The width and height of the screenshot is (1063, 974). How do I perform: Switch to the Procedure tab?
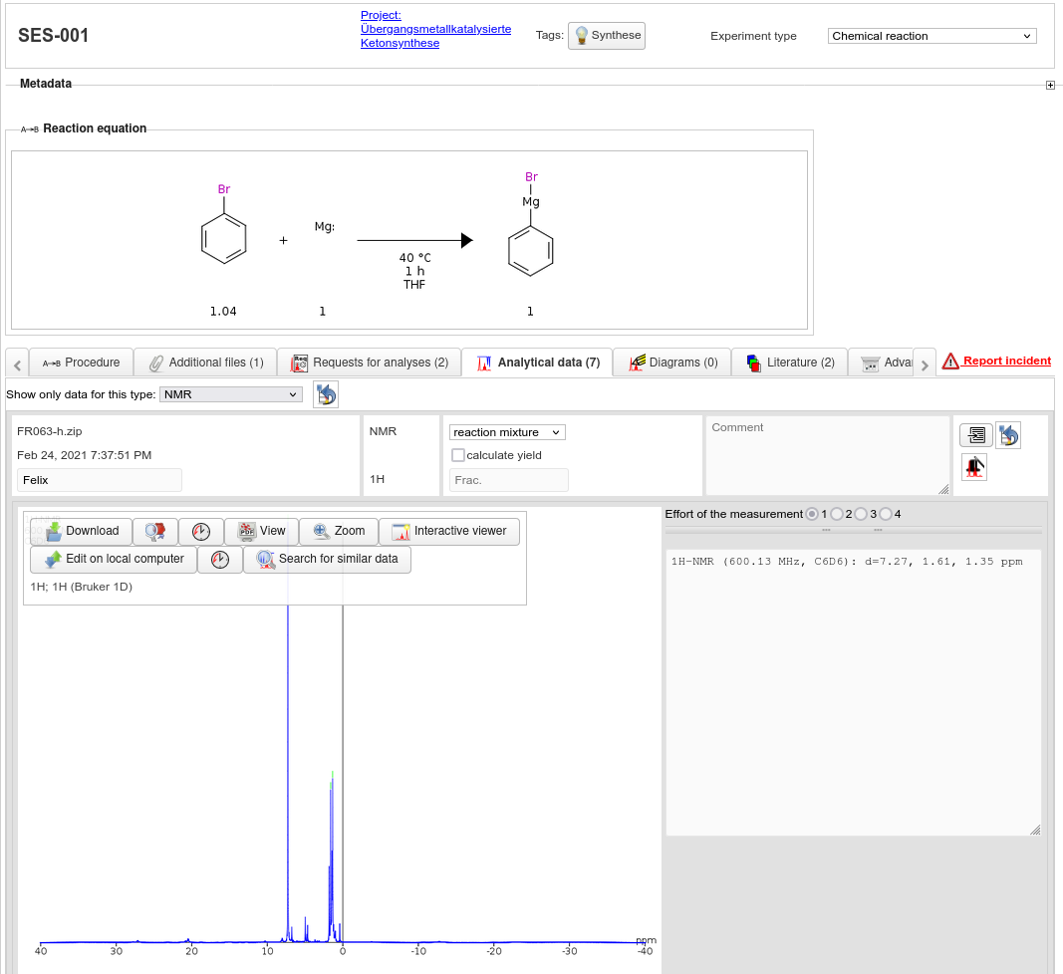pyautogui.click(x=81, y=363)
